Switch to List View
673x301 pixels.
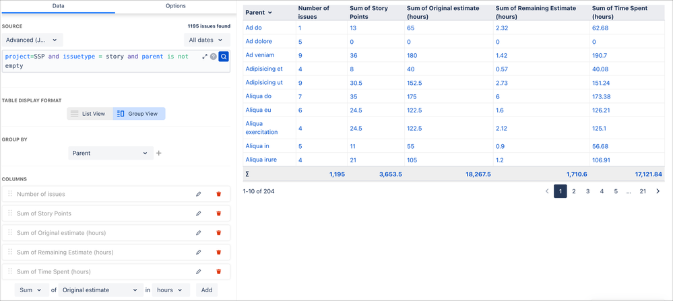[x=90, y=114]
